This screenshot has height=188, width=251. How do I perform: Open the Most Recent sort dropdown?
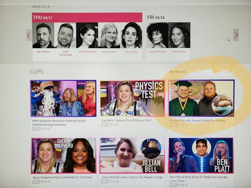pos(201,72)
